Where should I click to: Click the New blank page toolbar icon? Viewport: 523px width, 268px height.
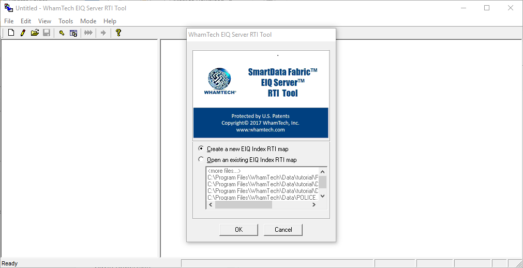[11, 33]
